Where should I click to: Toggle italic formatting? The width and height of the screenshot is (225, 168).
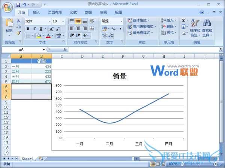34,29
